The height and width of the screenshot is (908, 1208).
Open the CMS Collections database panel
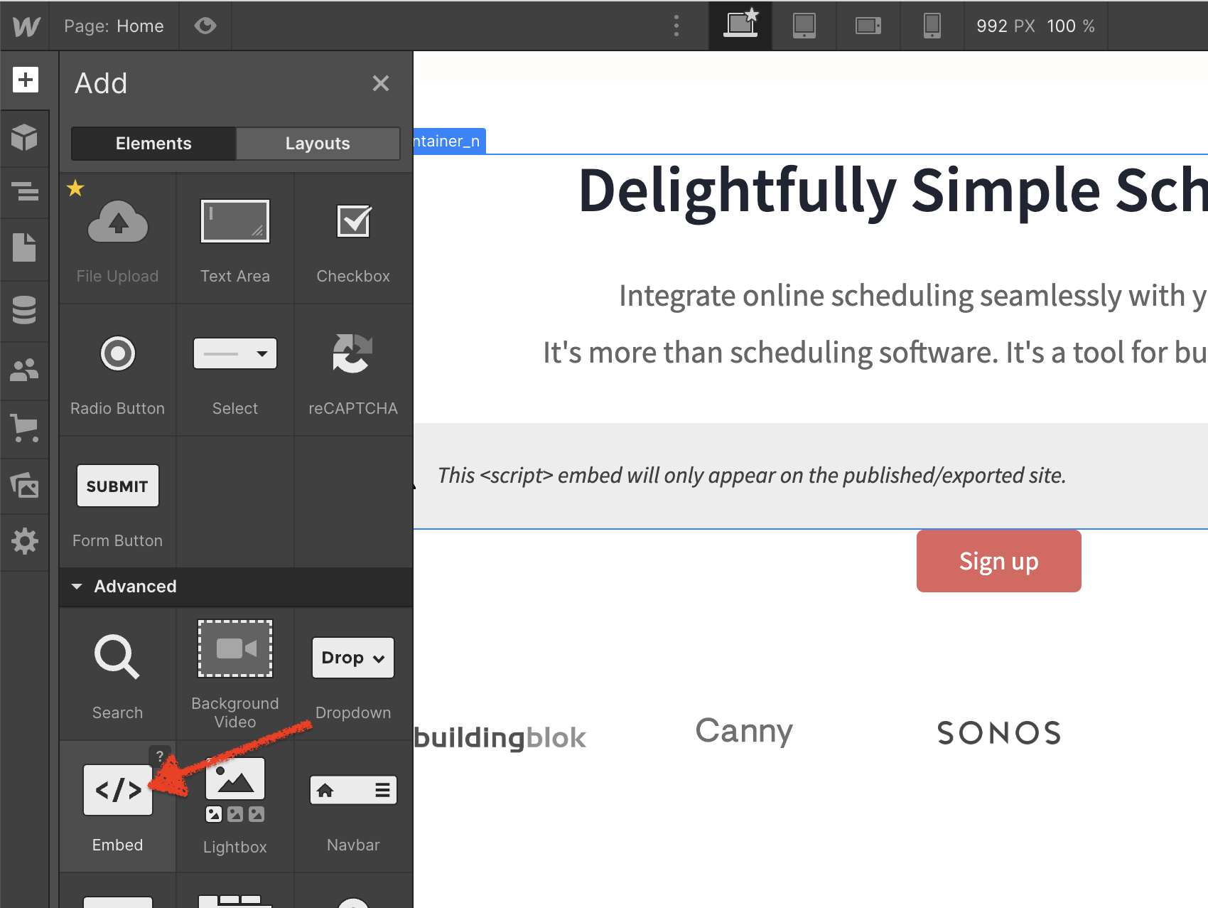tap(24, 310)
